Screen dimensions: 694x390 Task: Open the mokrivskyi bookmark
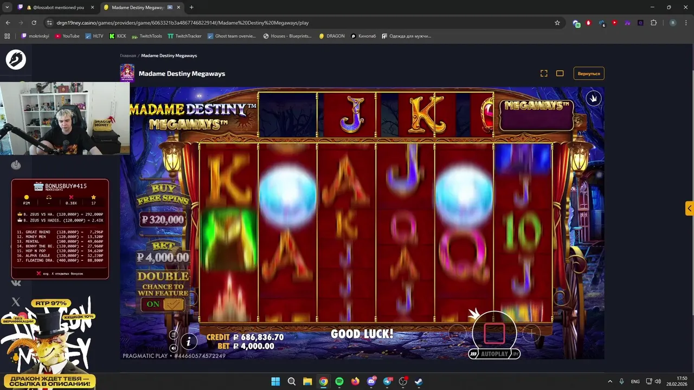coord(35,36)
